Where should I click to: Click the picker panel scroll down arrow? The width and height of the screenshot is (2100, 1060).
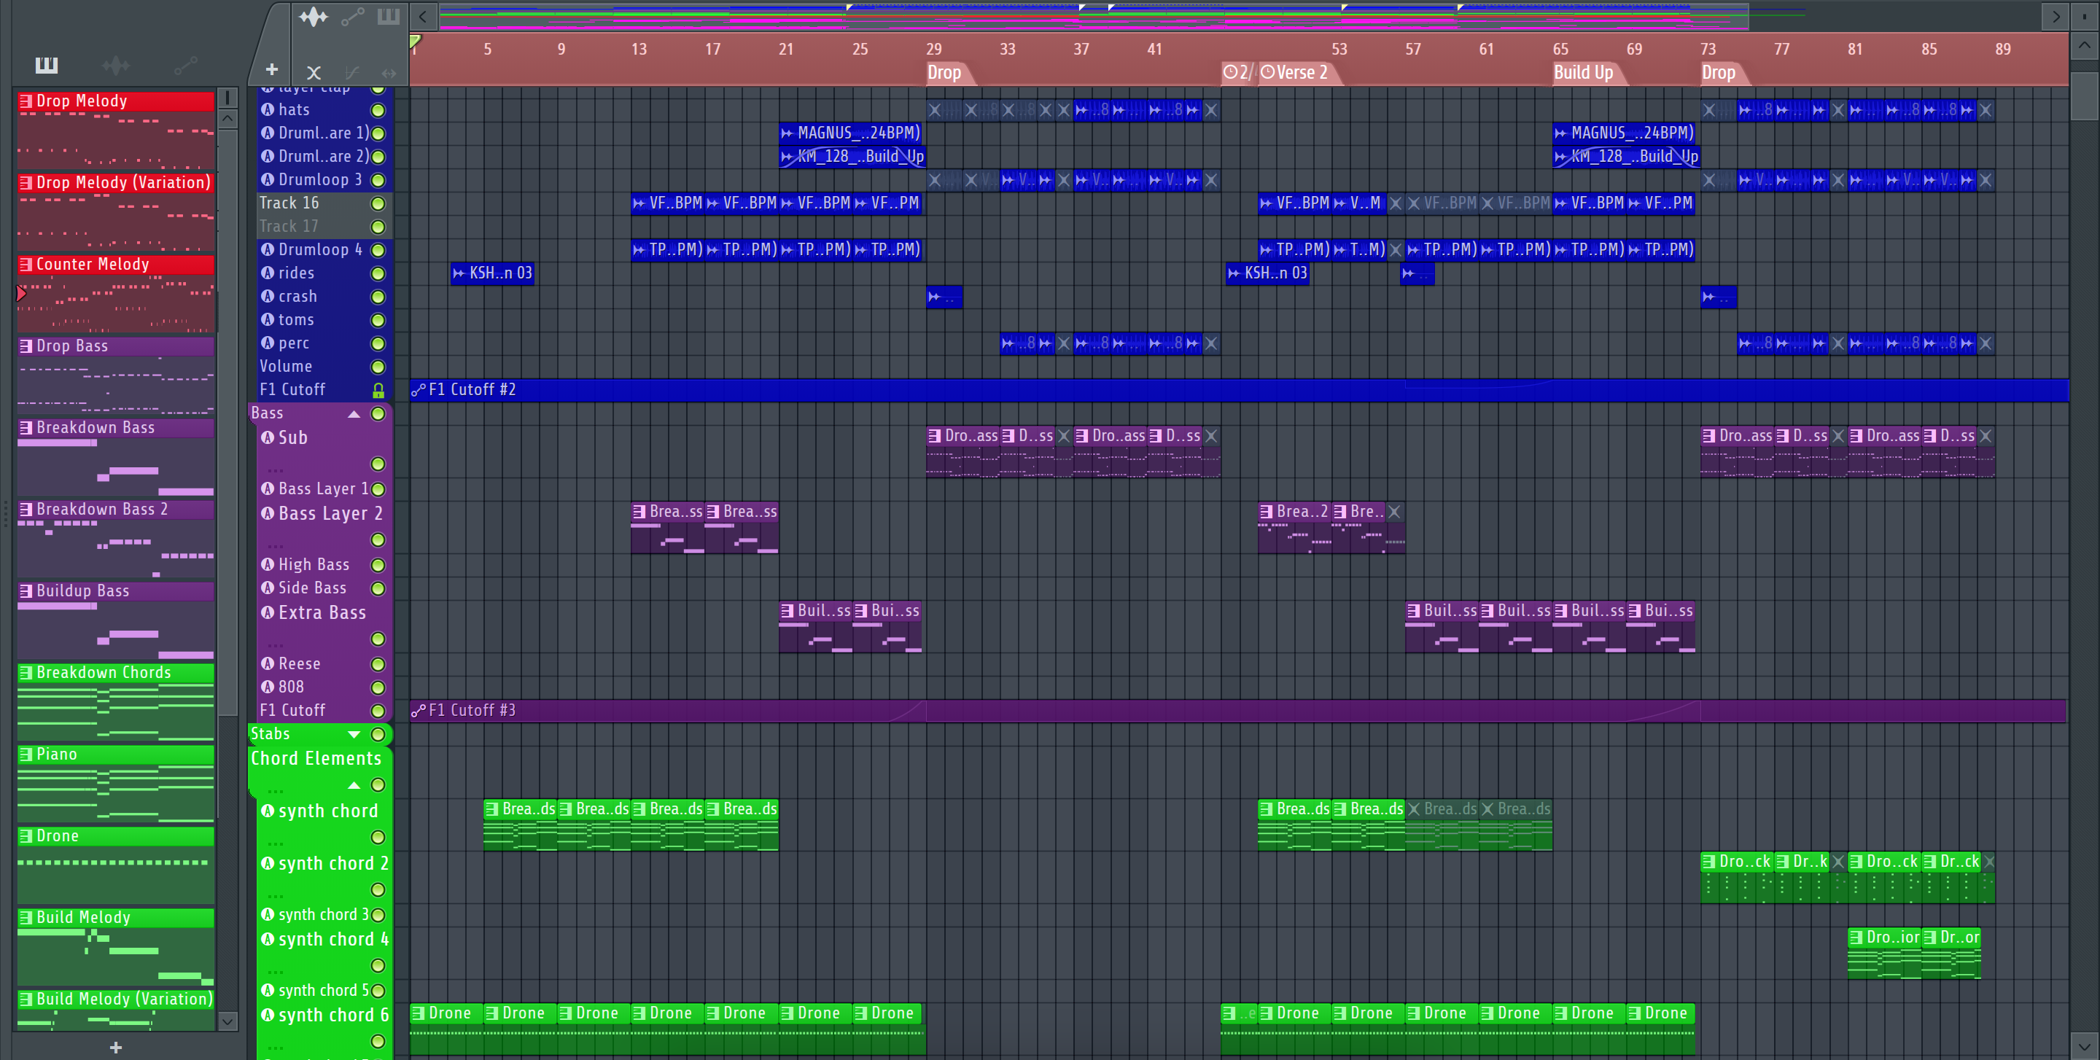coord(227,1020)
